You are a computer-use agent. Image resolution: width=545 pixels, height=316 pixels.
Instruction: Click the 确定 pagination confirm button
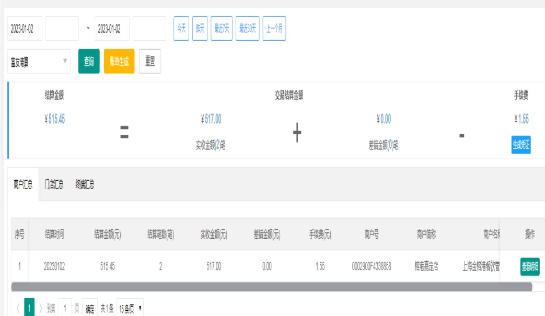point(90,309)
